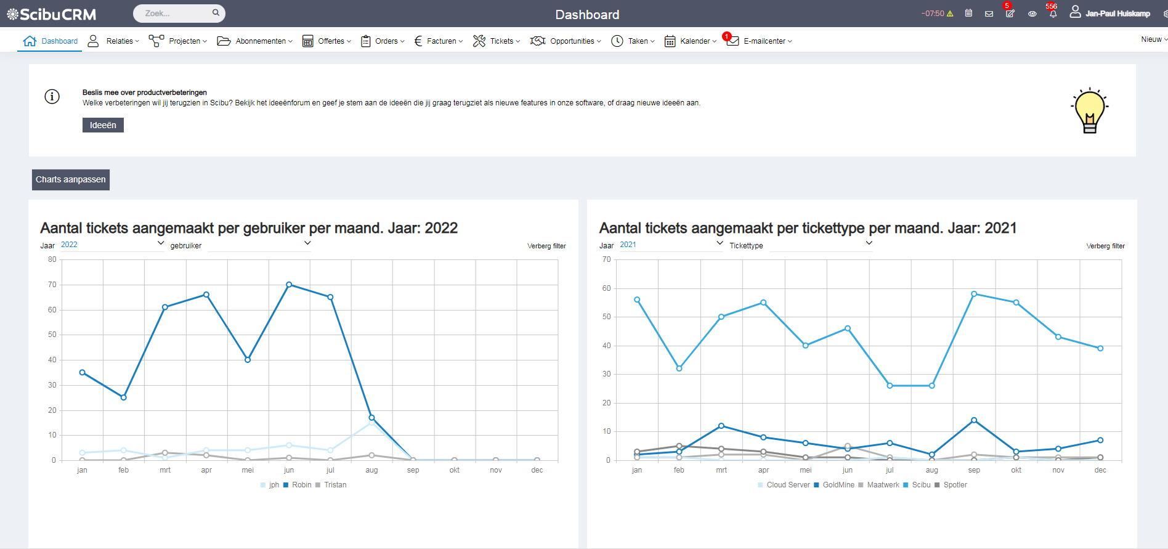Viewport: 1168px width, 549px height.
Task: Click the ScibuCRM logo
Action: pos(52,14)
